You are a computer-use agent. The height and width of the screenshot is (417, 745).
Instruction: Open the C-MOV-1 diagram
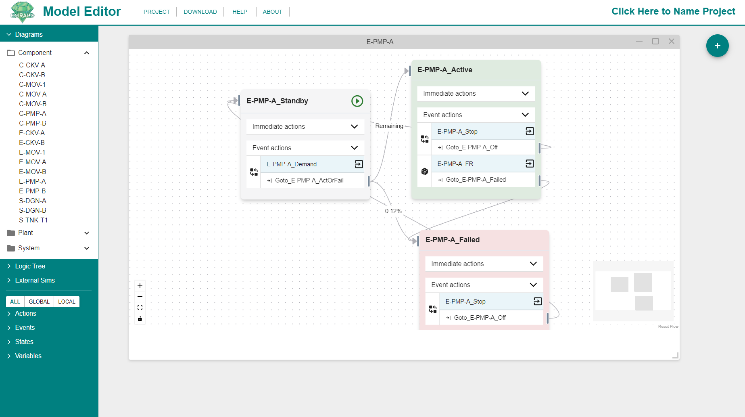click(32, 84)
